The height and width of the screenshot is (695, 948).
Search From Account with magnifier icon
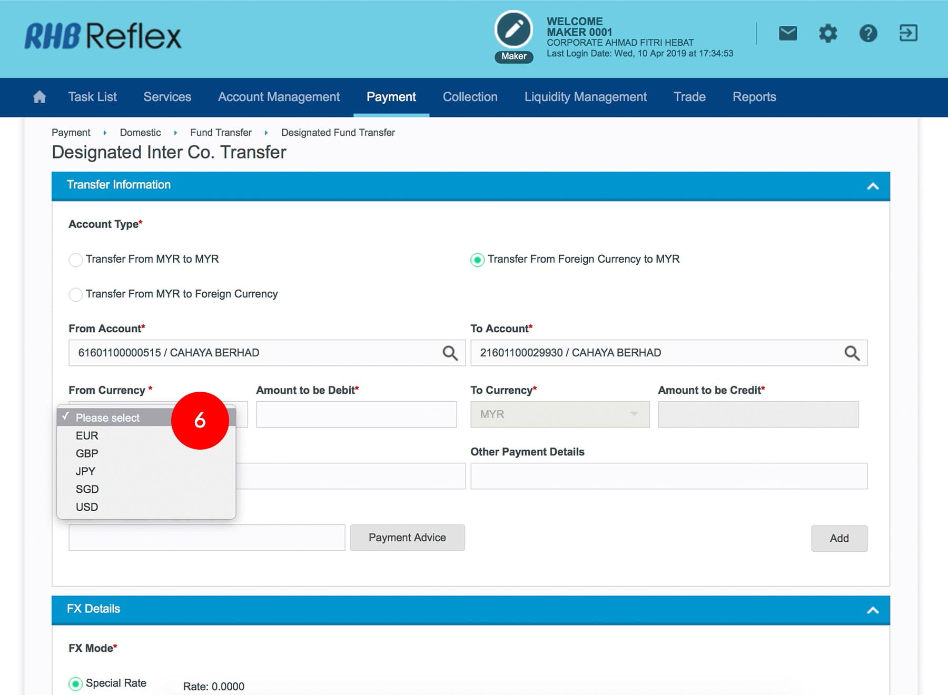(x=450, y=353)
